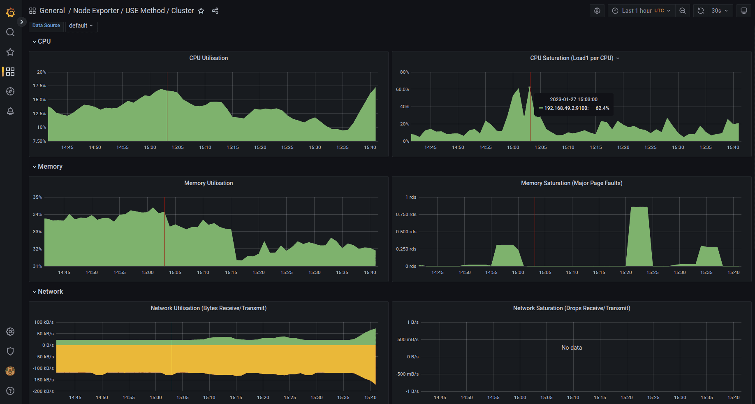Click the 0.750 rds axis label
755x404 pixels.
(406, 214)
